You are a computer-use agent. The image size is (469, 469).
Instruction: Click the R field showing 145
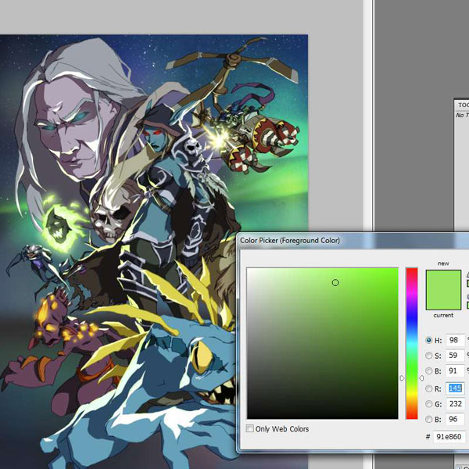455,388
